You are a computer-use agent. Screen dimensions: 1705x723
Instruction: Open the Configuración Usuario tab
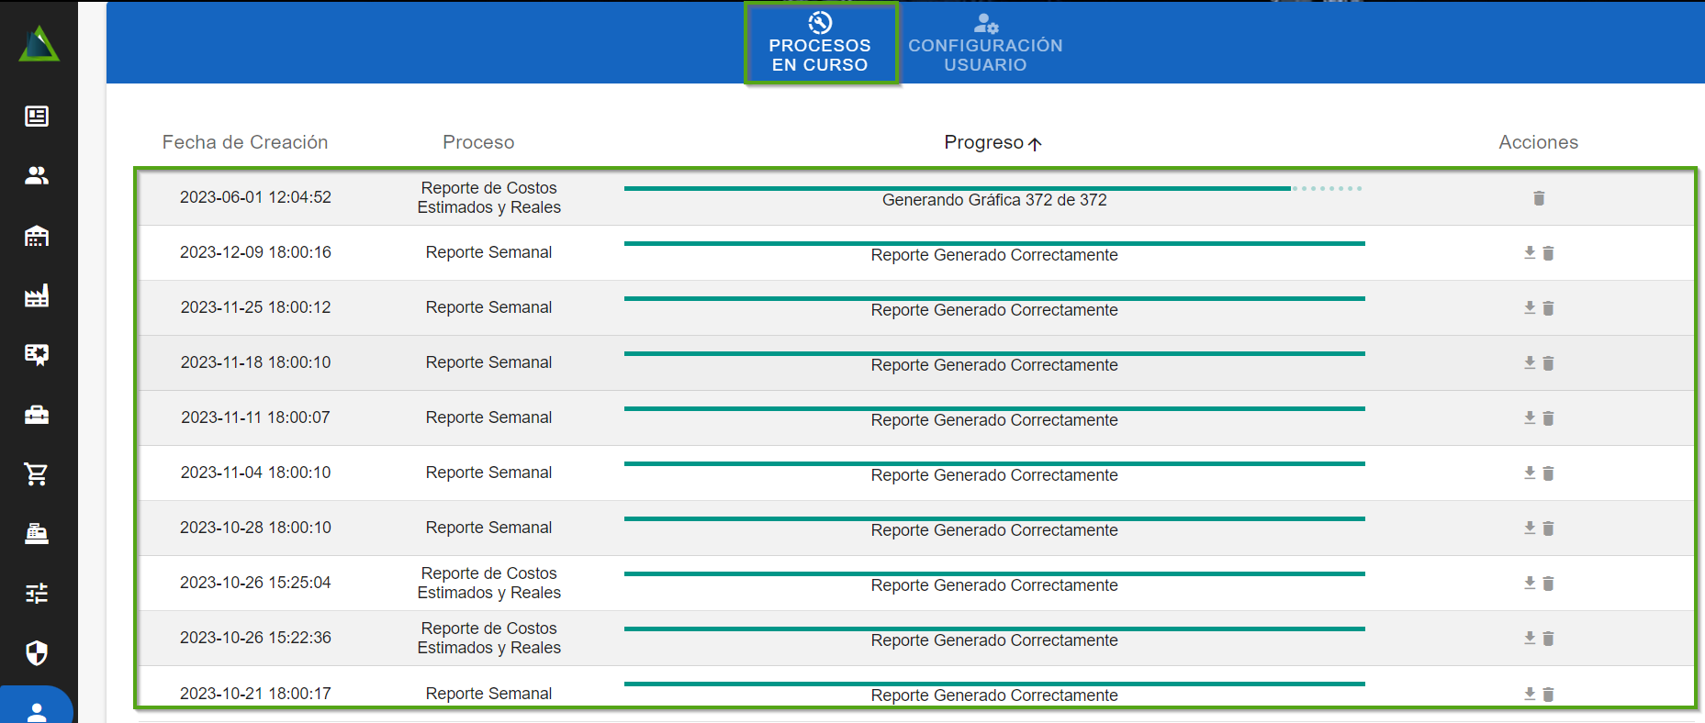985,44
